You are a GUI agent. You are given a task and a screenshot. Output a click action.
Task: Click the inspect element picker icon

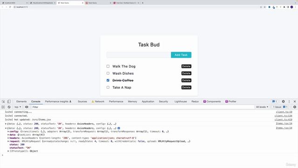click(x=3, y=102)
